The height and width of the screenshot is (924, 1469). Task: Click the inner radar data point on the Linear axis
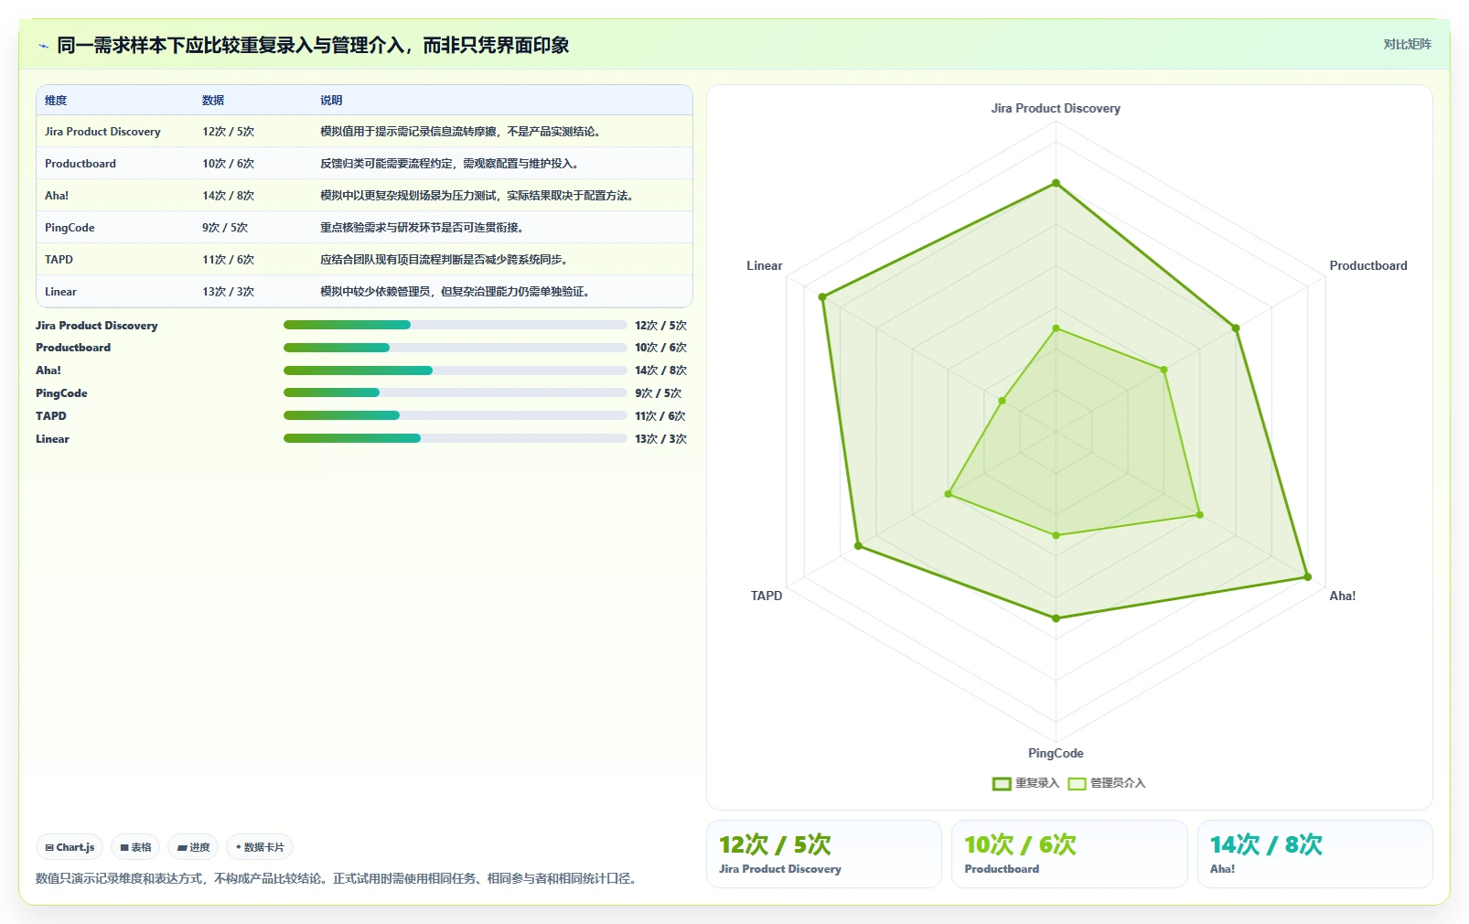(x=1002, y=401)
